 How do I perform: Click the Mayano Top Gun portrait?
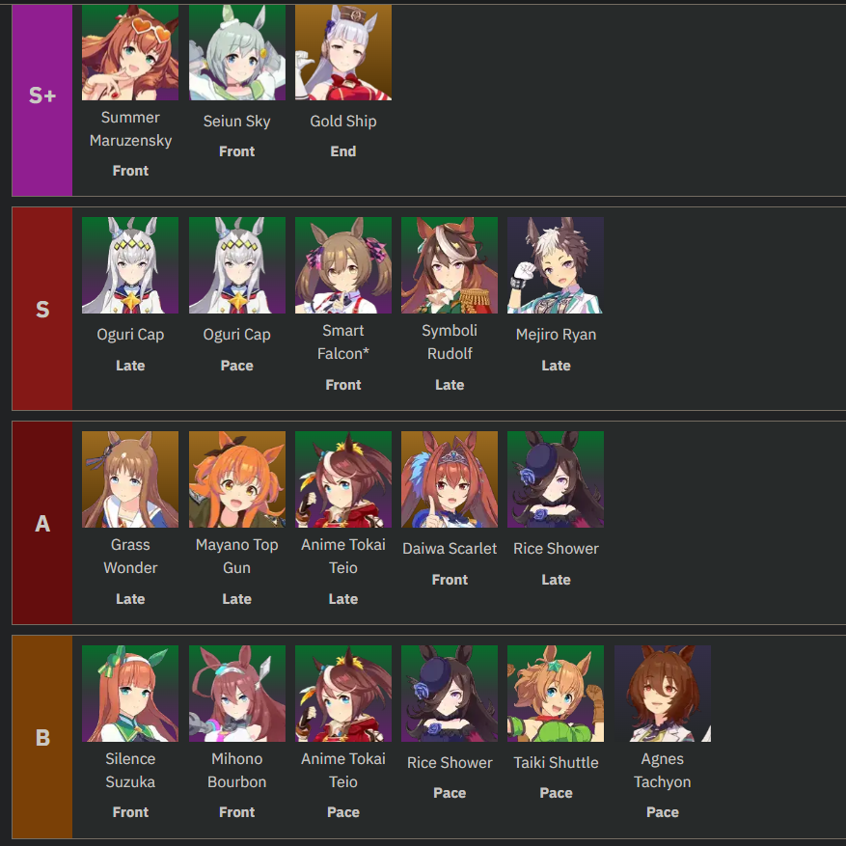pos(236,479)
